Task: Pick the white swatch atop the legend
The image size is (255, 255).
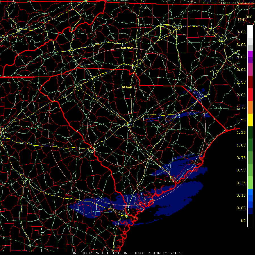Action: (x=250, y=31)
